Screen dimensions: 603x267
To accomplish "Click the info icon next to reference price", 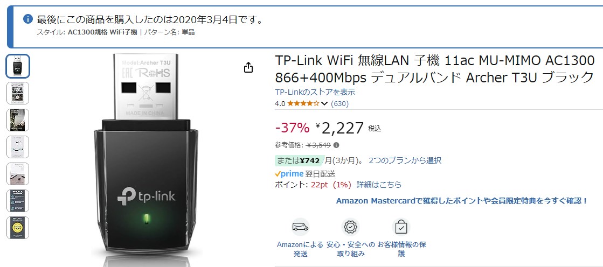I will pyautogui.click(x=337, y=145).
